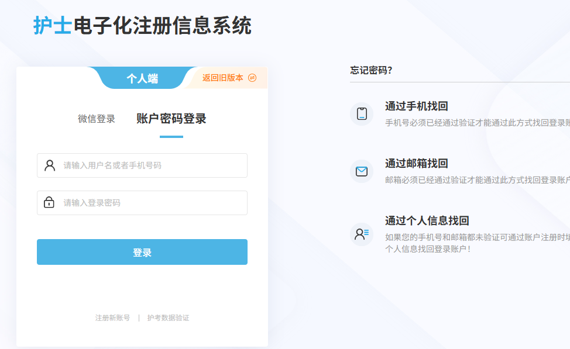This screenshot has height=349, width=570.
Task: Select the 个人端 header tab
Action: [x=142, y=78]
